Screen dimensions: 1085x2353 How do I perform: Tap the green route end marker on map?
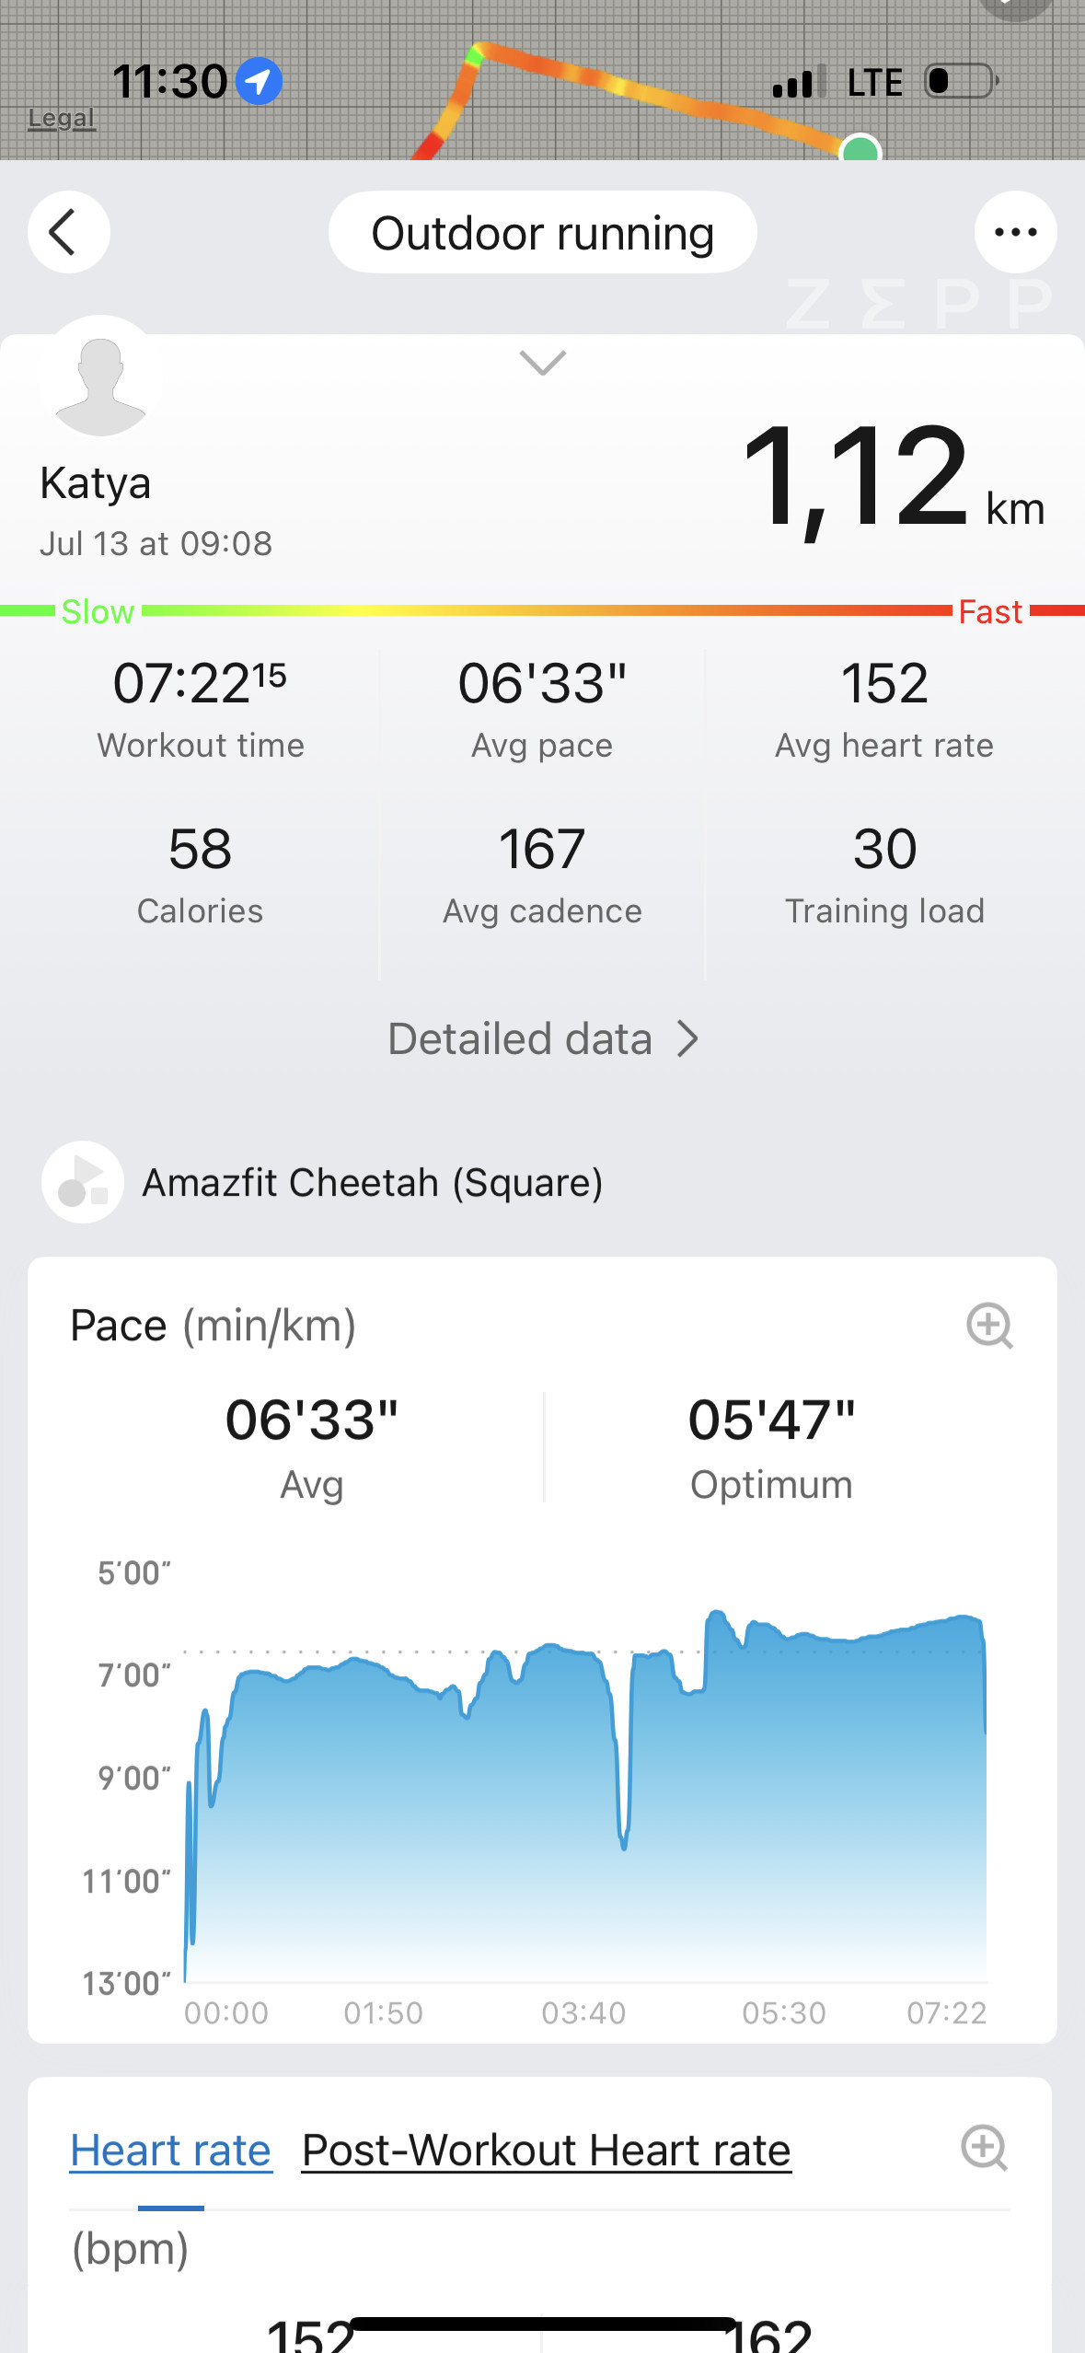click(x=860, y=149)
